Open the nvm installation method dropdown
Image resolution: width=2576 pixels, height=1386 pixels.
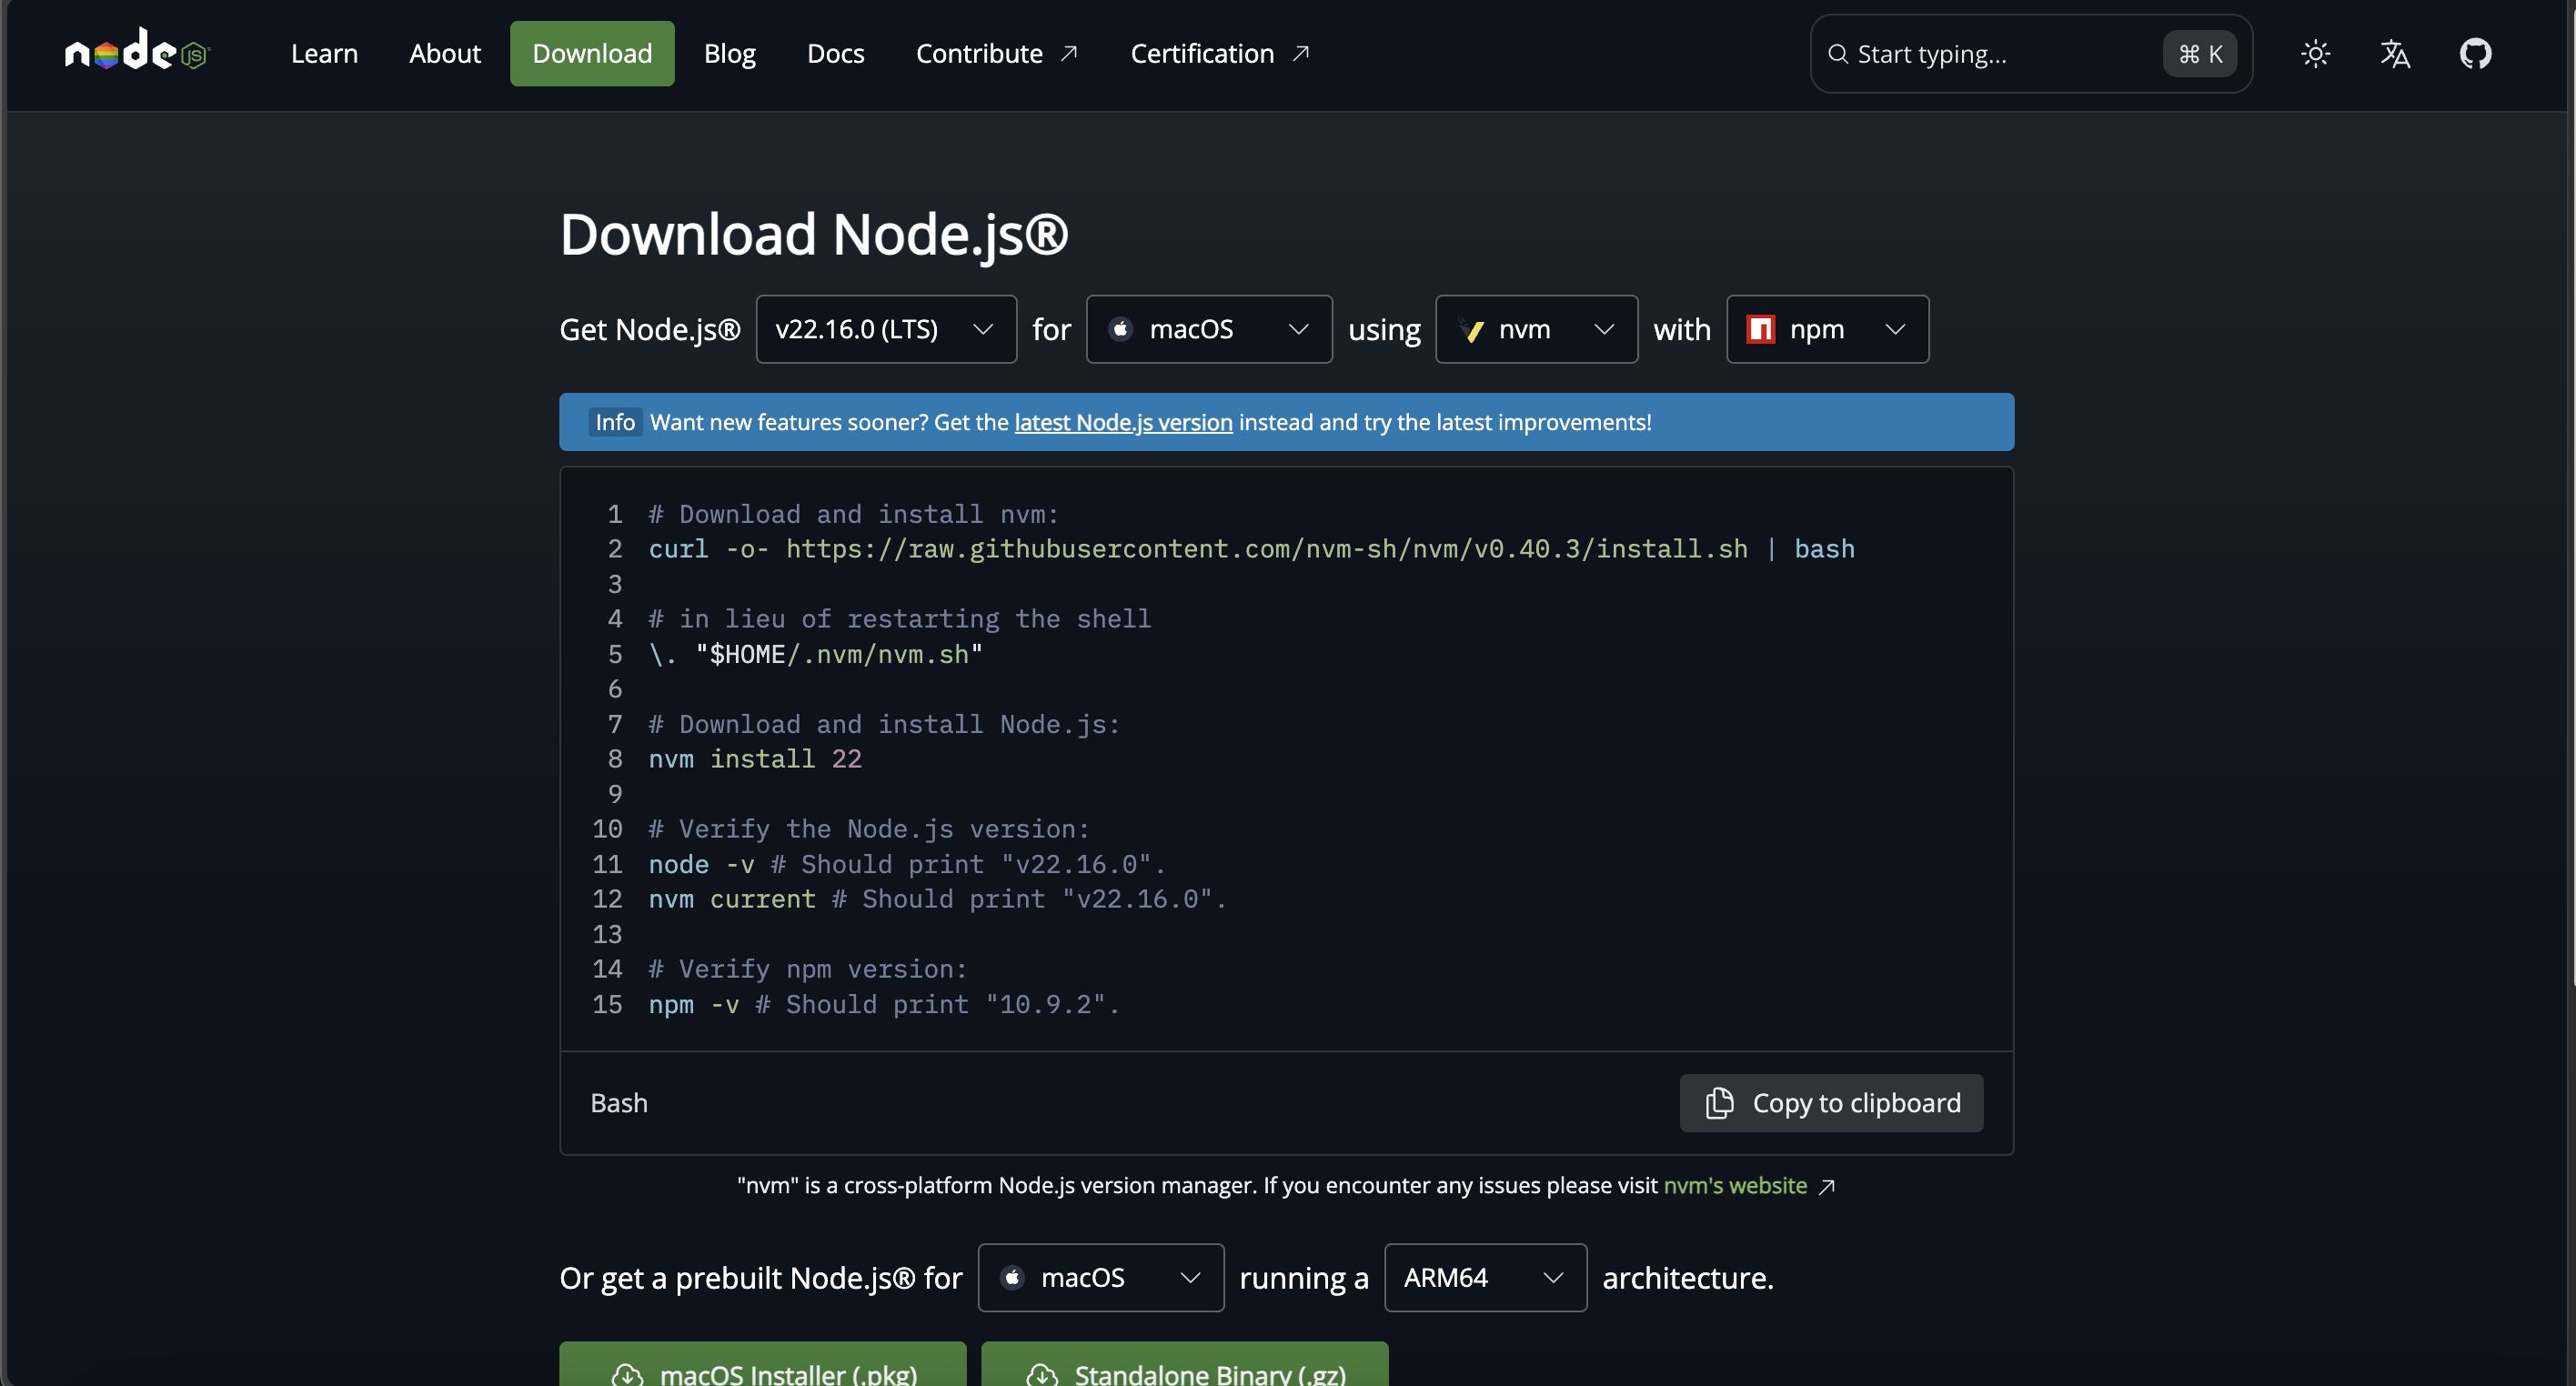[1536, 329]
